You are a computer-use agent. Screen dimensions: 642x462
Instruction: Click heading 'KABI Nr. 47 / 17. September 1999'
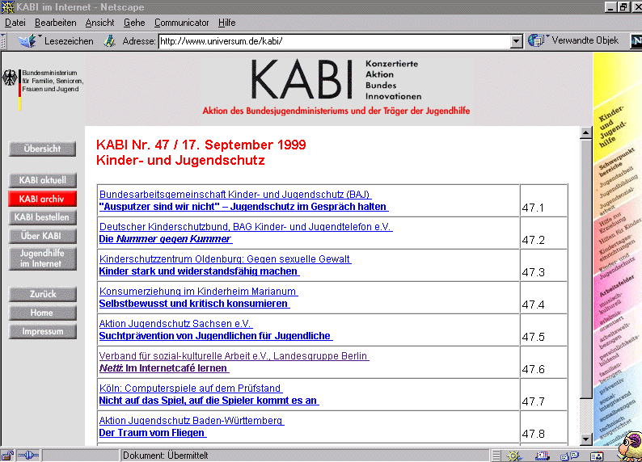(x=201, y=145)
